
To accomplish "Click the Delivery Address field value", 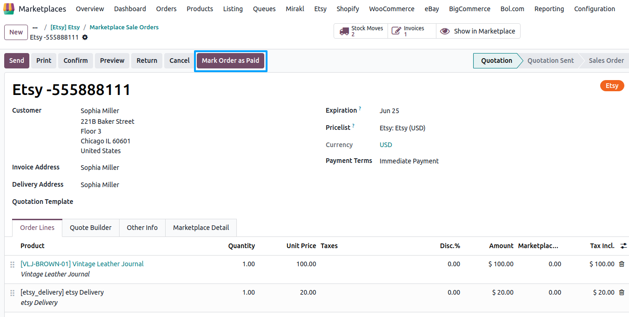I will (x=100, y=185).
